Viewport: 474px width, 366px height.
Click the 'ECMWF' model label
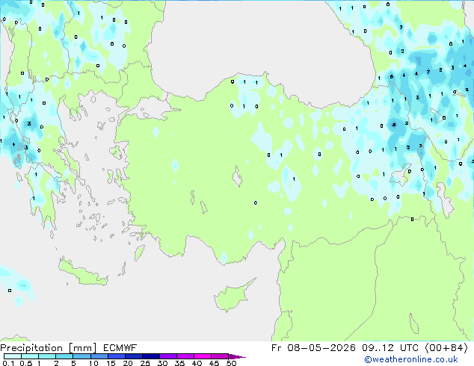tap(120, 348)
